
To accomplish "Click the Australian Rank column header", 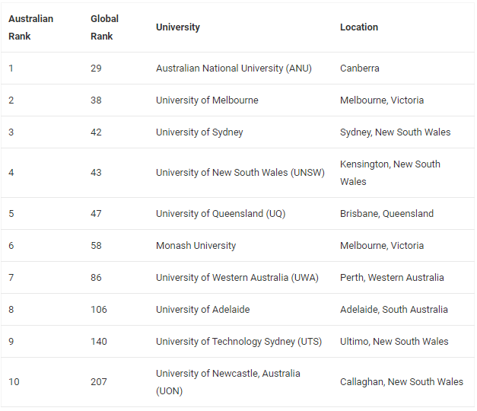I will [30, 27].
